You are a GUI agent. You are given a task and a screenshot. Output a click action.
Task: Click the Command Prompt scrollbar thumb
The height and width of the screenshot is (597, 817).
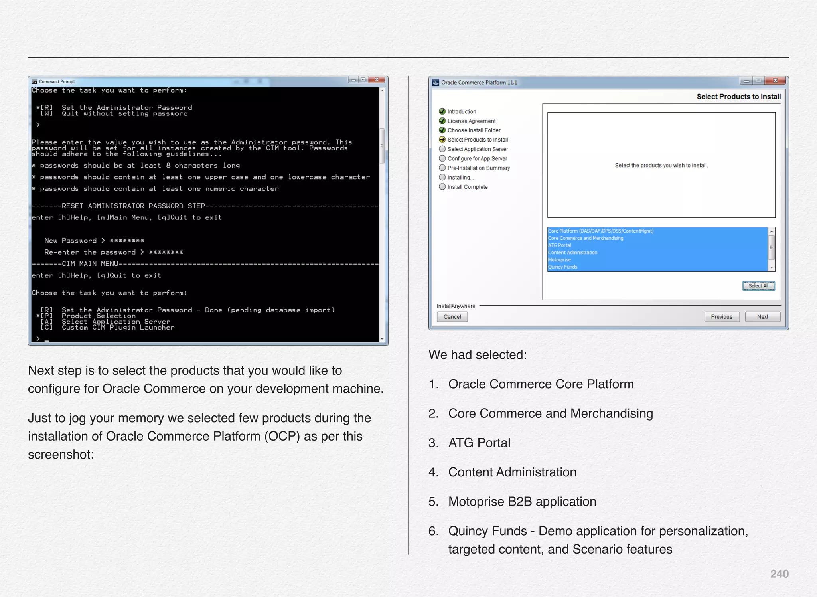click(x=382, y=146)
